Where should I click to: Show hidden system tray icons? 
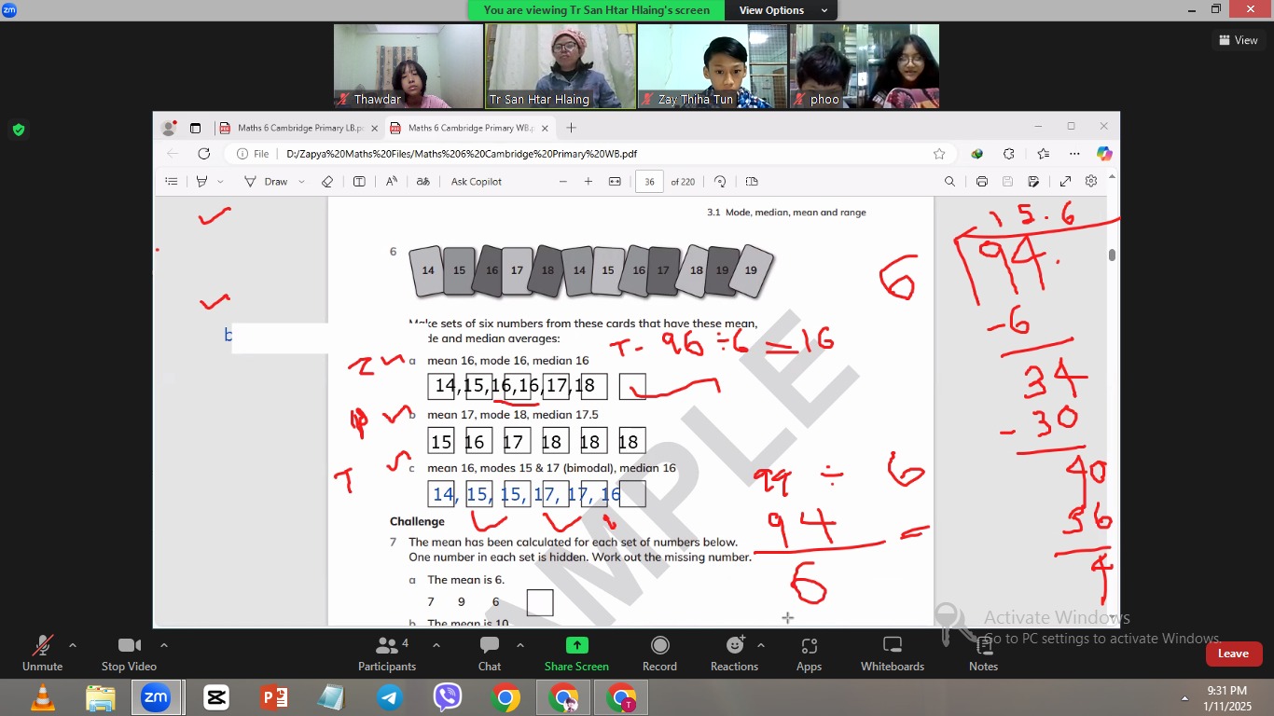click(1184, 698)
